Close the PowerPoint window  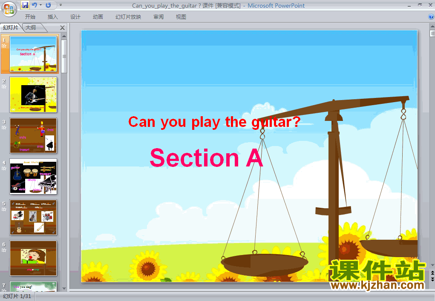(x=430, y=5)
